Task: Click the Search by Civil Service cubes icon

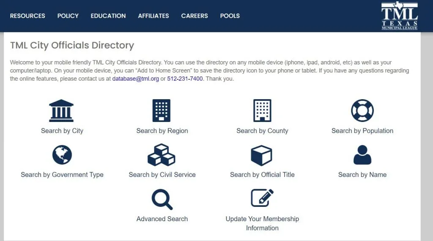Action: point(162,155)
